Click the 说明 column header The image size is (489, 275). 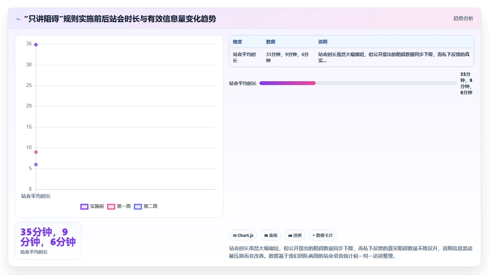coord(323,42)
